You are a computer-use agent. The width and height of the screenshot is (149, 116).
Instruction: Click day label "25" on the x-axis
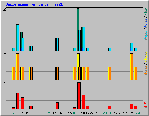(x=113, y=113)
